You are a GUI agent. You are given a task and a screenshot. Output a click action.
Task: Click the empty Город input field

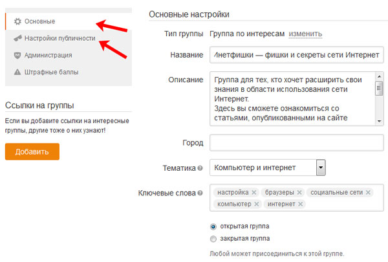point(297,142)
